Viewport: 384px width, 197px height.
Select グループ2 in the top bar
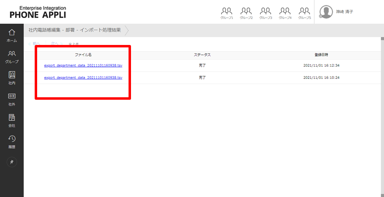pos(246,13)
